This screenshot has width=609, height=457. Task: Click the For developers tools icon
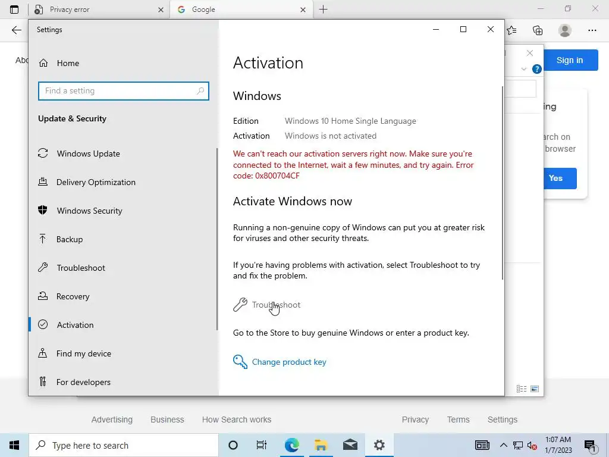pos(43,381)
